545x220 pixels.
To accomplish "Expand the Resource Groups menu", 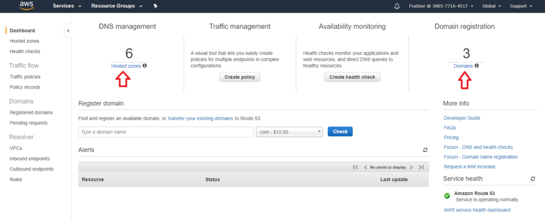I will [117, 6].
